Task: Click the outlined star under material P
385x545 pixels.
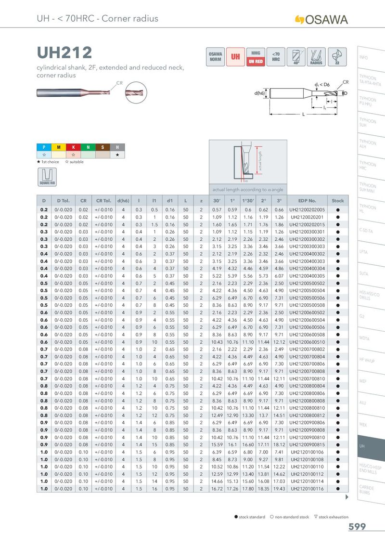Action: [44, 155]
